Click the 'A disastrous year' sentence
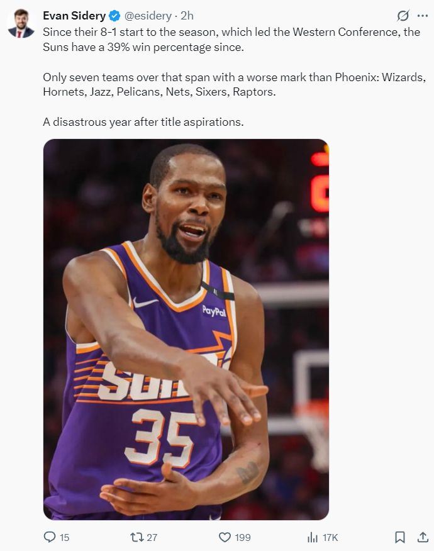 [143, 122]
